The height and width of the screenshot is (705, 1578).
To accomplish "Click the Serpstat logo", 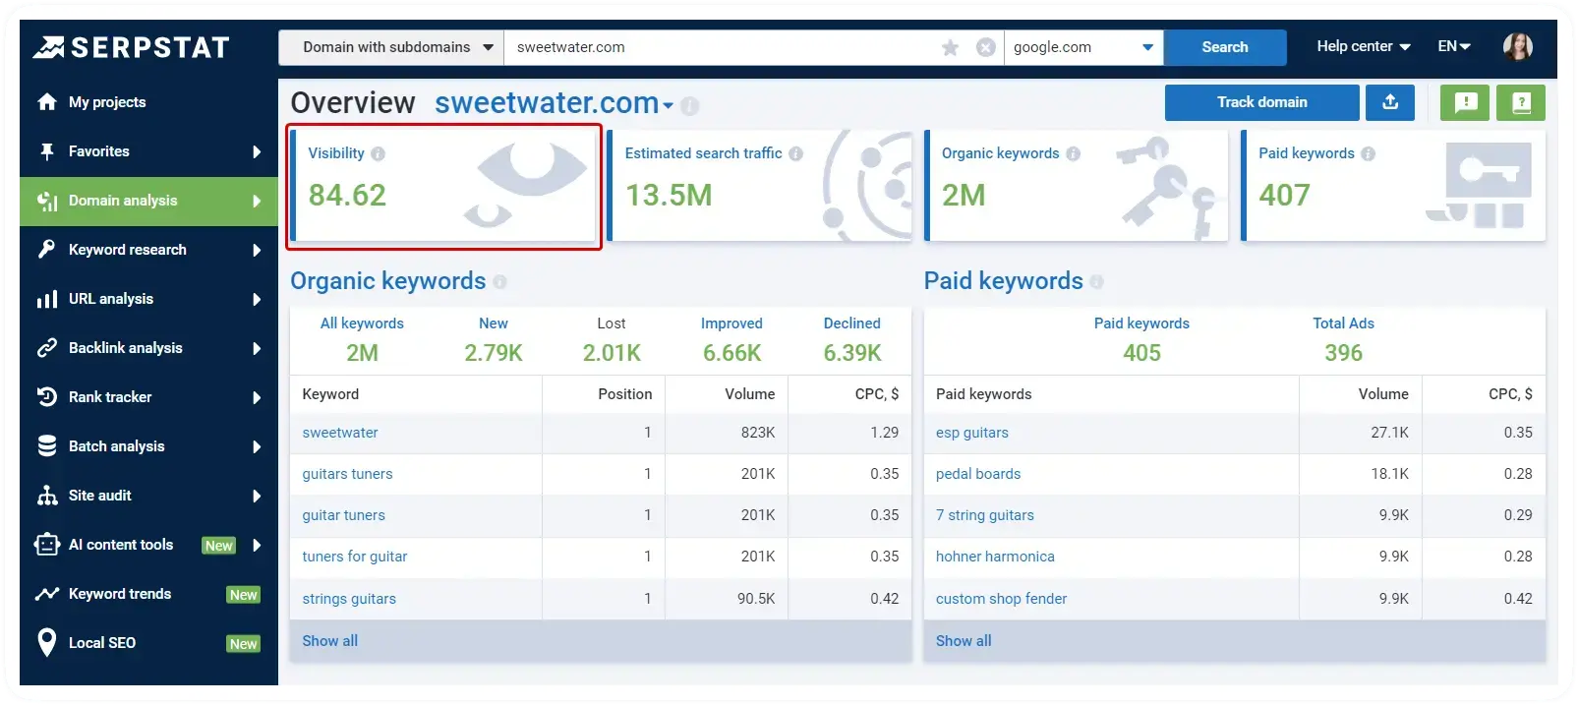I will [131, 47].
